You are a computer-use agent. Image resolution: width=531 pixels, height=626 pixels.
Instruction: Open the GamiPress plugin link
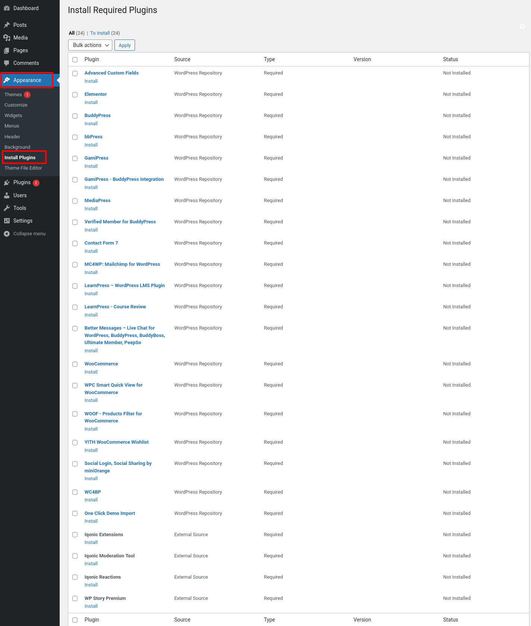coord(96,158)
